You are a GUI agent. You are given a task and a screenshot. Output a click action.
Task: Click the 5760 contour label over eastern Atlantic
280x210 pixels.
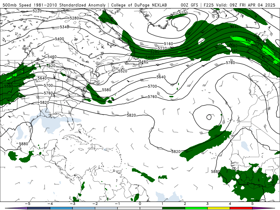tap(231, 63)
